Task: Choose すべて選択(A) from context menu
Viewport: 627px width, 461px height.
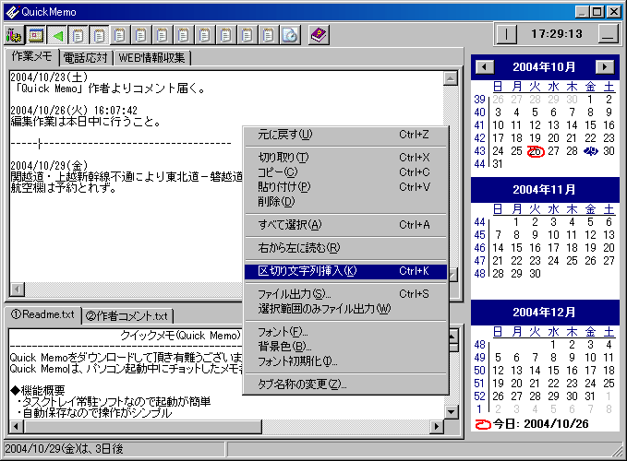Action: [x=345, y=225]
